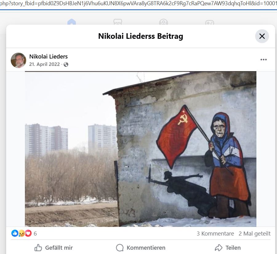Click the red heart reaction icon
This screenshot has height=254, width=277.
click(x=28, y=233)
